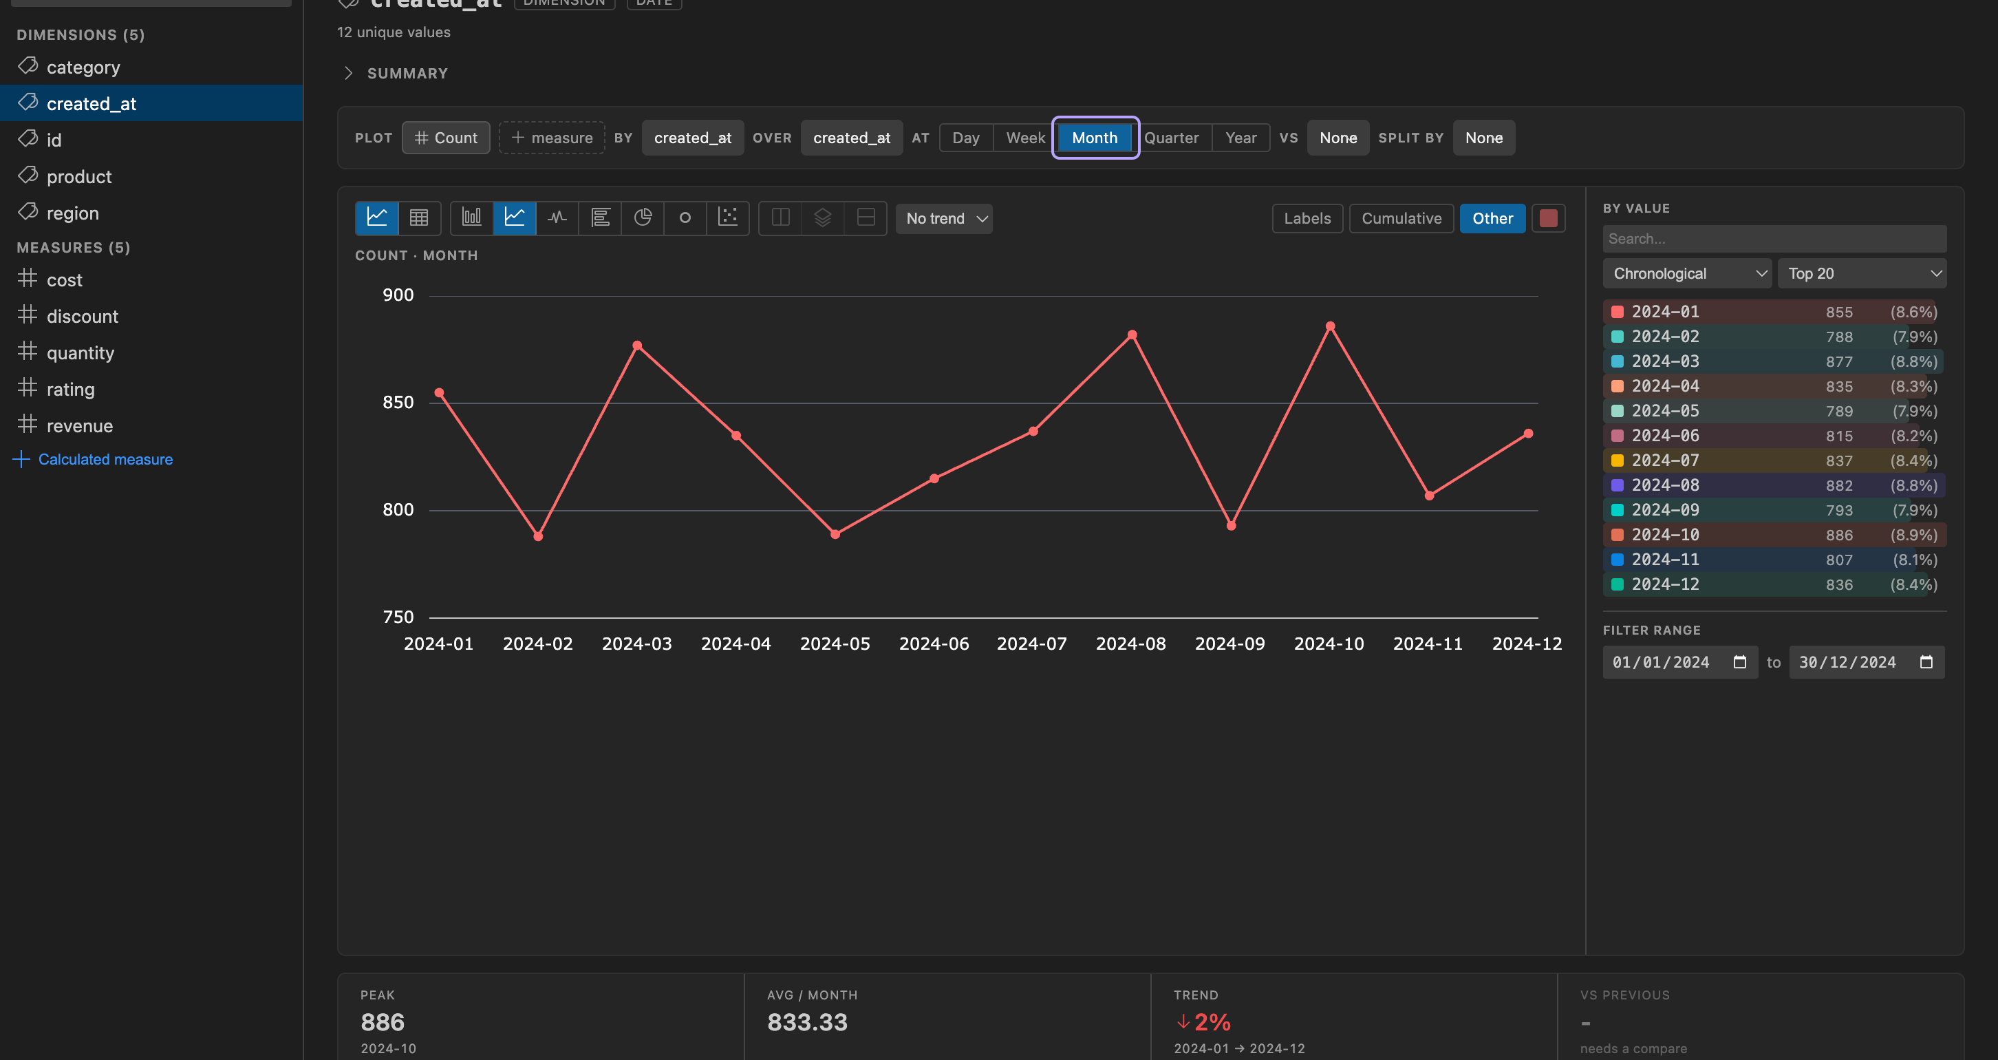Switch to table view mode
The width and height of the screenshot is (1998, 1060).
coord(419,218)
